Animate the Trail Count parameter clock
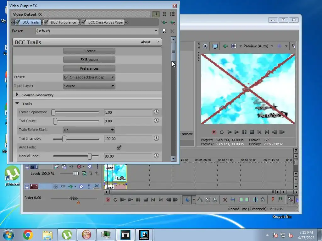 [157, 121]
